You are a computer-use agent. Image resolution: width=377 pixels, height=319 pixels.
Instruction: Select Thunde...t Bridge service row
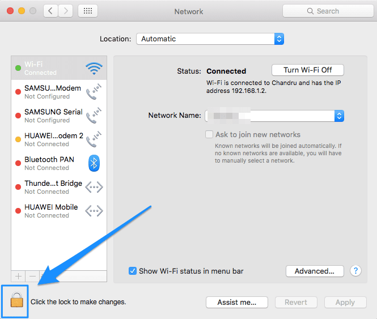(59, 187)
